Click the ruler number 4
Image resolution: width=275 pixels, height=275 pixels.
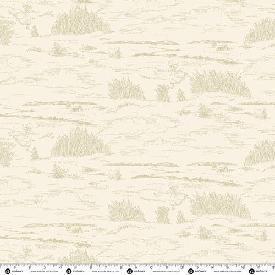click(x=60, y=267)
